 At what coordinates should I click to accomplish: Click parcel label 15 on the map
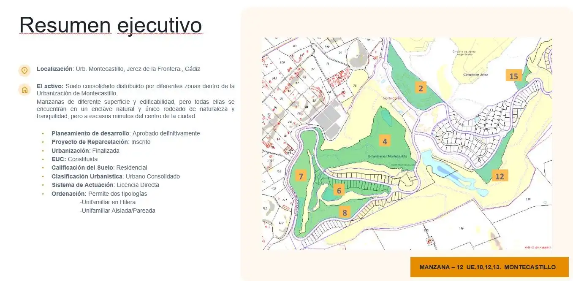[x=513, y=76]
